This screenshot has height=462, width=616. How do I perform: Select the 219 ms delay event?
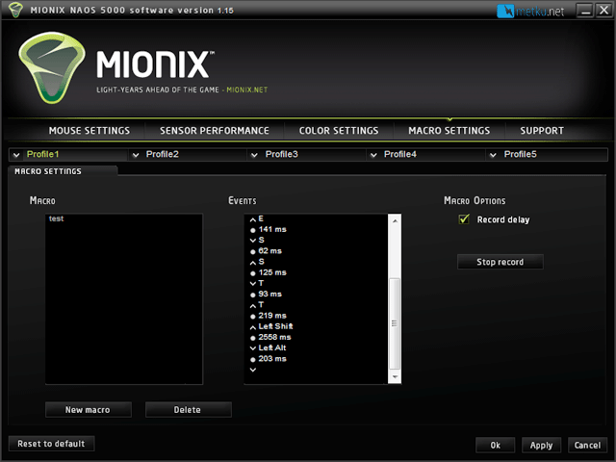[272, 316]
